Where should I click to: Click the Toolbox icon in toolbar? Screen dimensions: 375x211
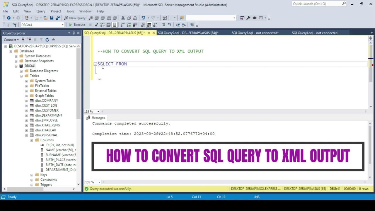pos(255,18)
